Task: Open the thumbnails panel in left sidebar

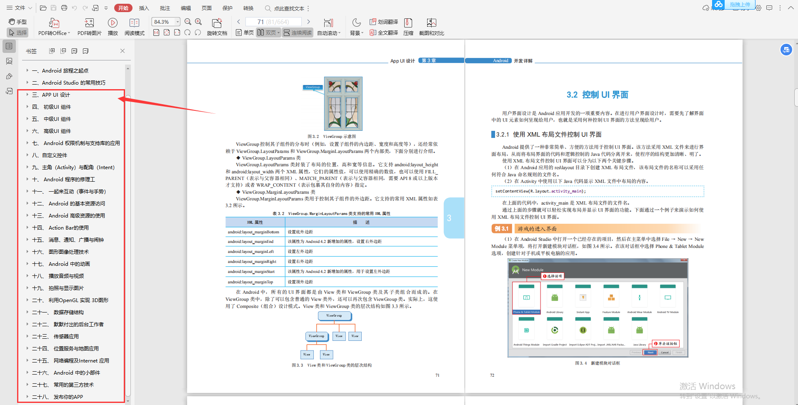Action: [x=9, y=61]
